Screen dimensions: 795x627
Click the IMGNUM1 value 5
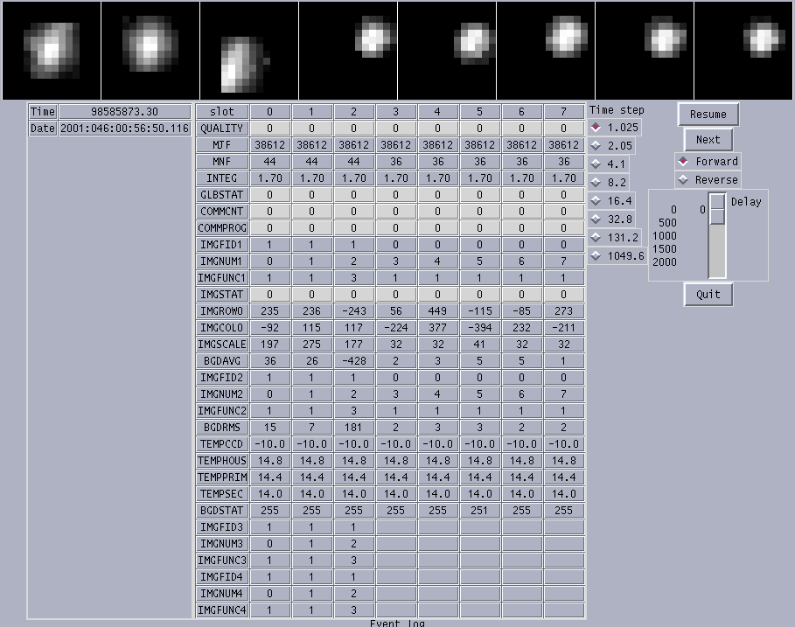(479, 261)
